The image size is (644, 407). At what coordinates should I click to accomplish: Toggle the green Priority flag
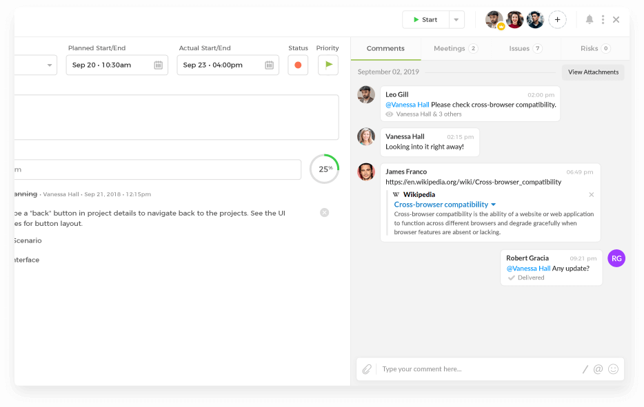pos(328,65)
